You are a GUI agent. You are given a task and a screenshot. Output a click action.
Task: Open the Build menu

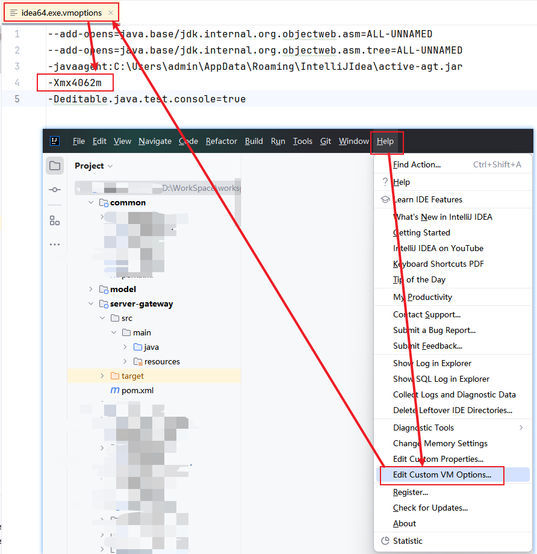(x=254, y=142)
